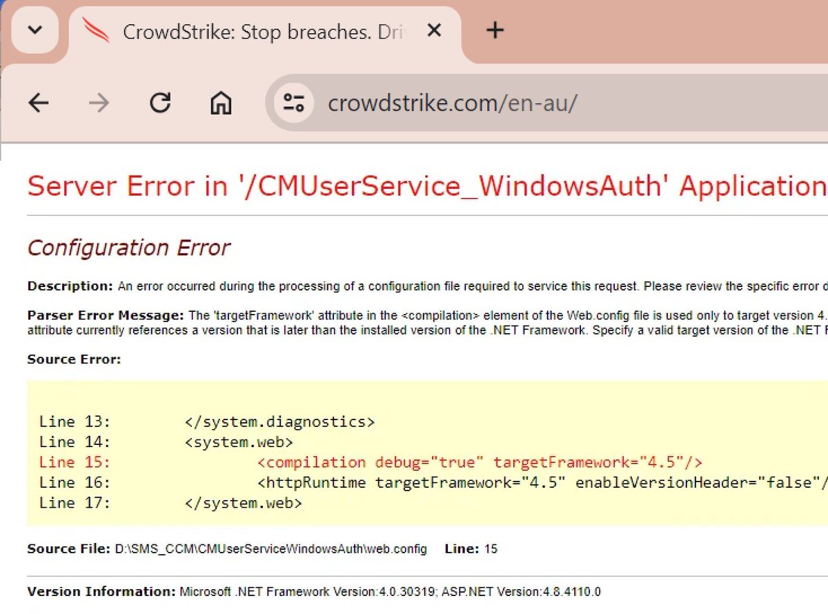Go forward using the forward arrow
The image size is (828, 614).
(99, 103)
